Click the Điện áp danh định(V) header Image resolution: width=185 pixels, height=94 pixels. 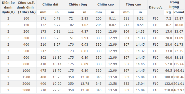[x=8, y=8]
